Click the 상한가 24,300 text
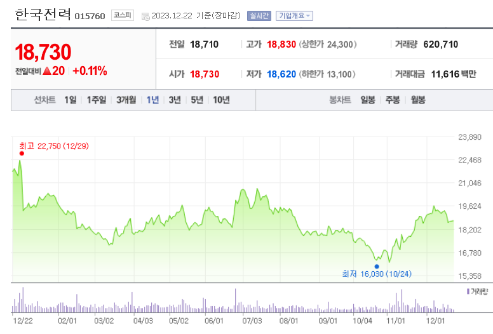The image size is (493, 334). coord(328,44)
